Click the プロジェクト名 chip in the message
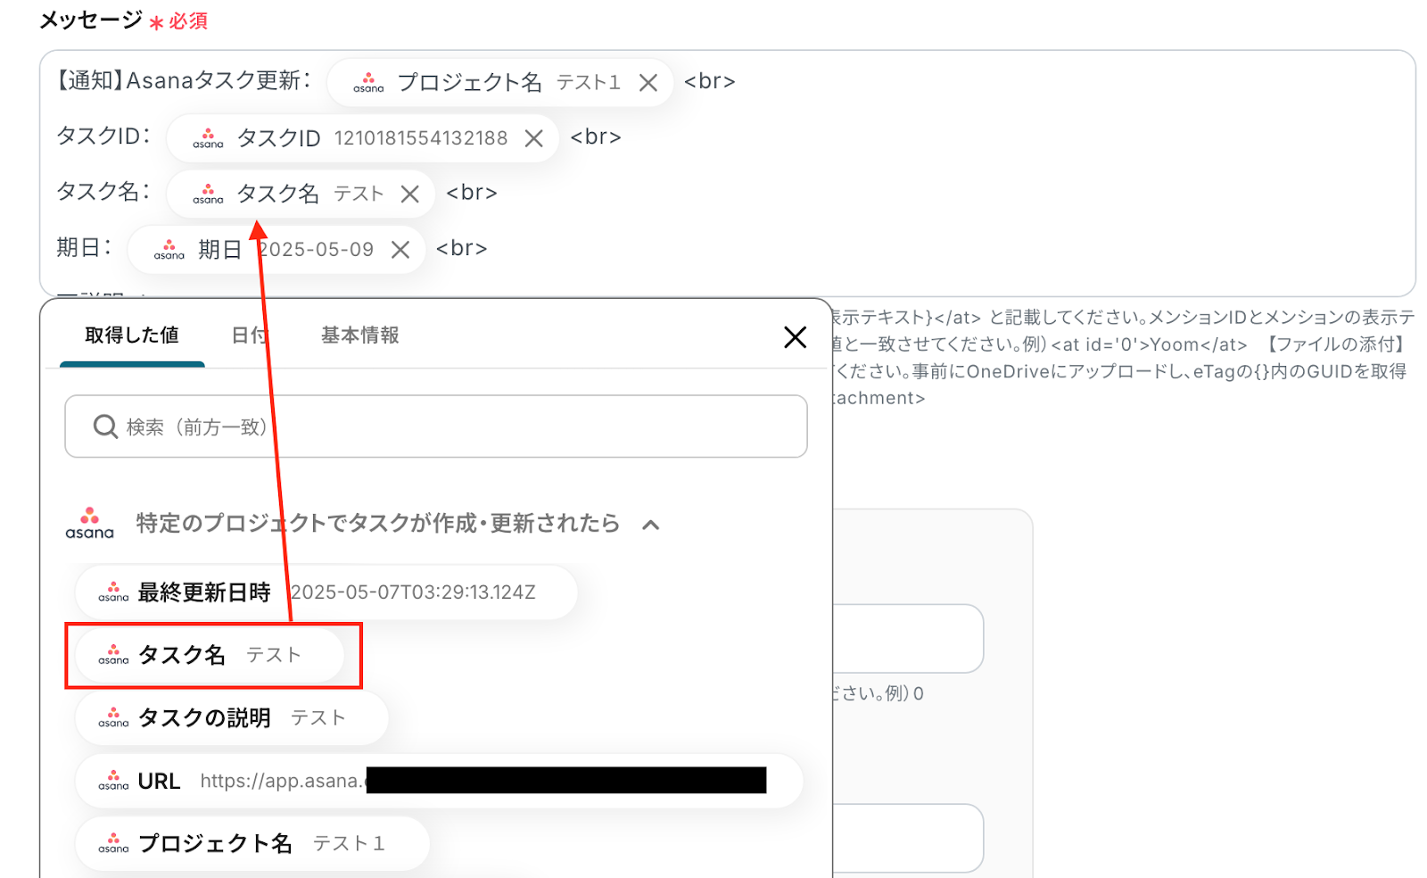 [x=499, y=83]
